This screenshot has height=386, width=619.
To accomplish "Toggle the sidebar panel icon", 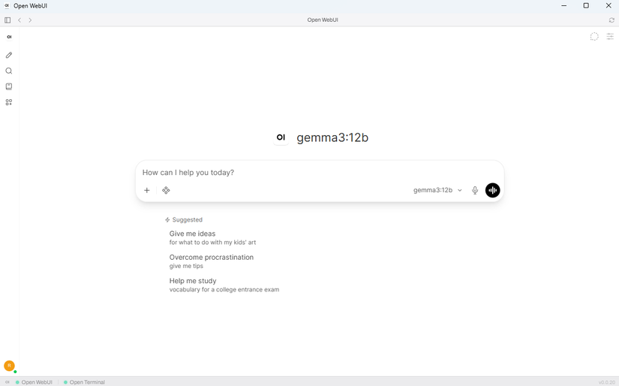I will (x=8, y=20).
